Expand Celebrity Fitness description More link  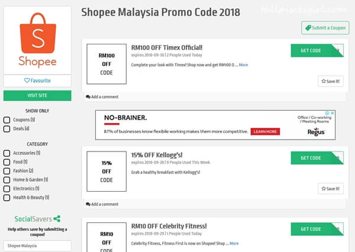point(234,243)
